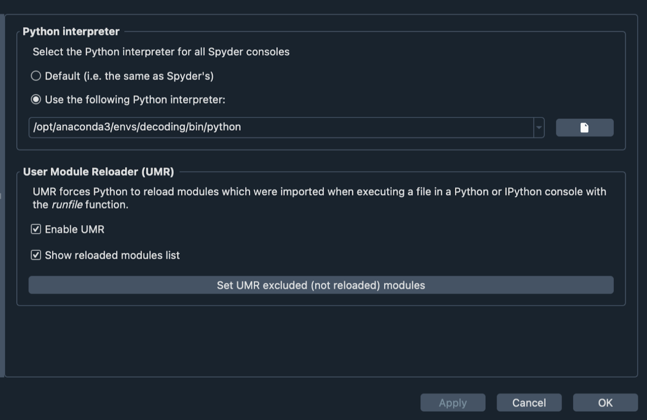Click the Default interpreter option label text

pos(129,76)
